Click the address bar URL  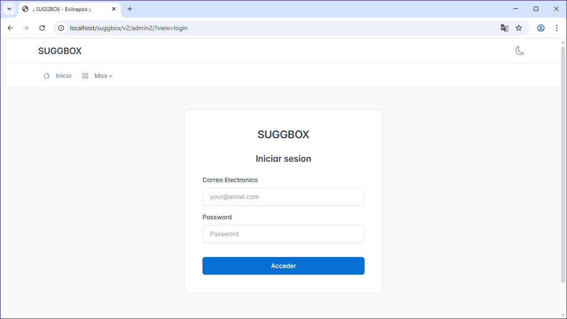(x=129, y=28)
